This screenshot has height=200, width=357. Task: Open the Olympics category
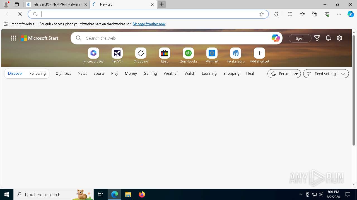point(63,73)
